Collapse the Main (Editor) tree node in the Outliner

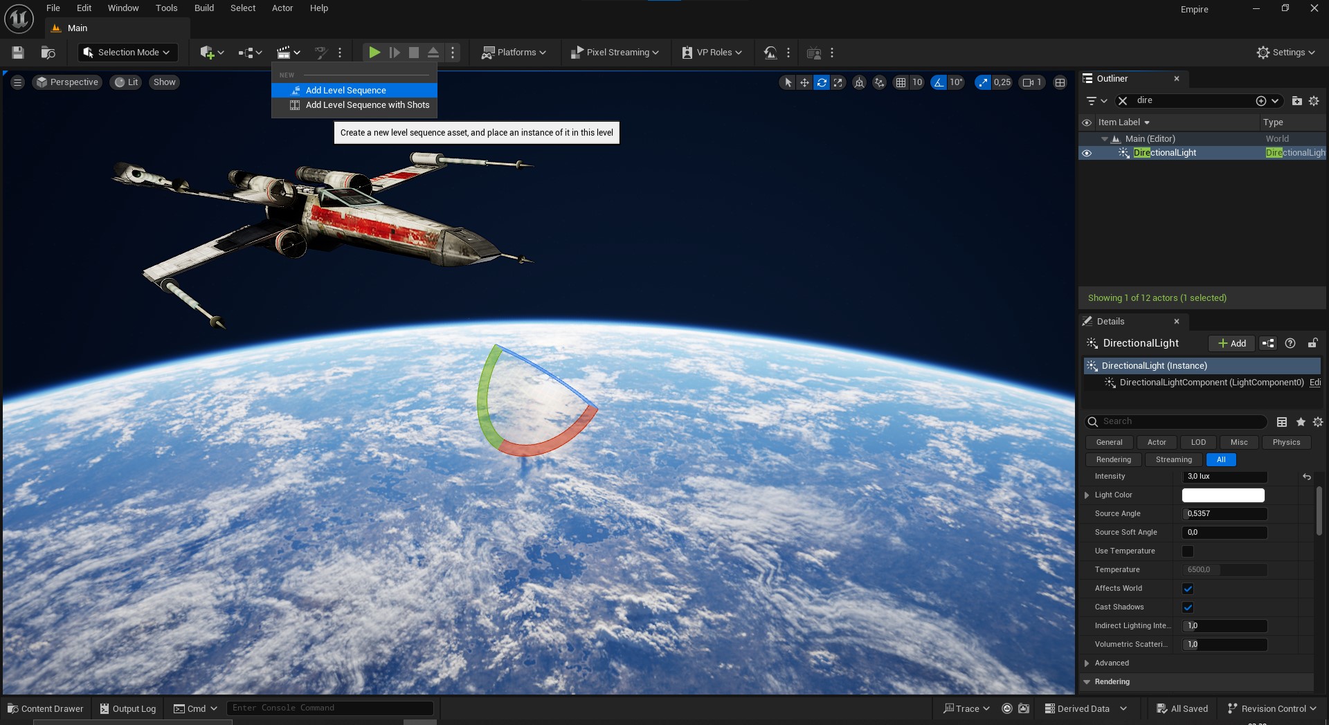point(1105,139)
